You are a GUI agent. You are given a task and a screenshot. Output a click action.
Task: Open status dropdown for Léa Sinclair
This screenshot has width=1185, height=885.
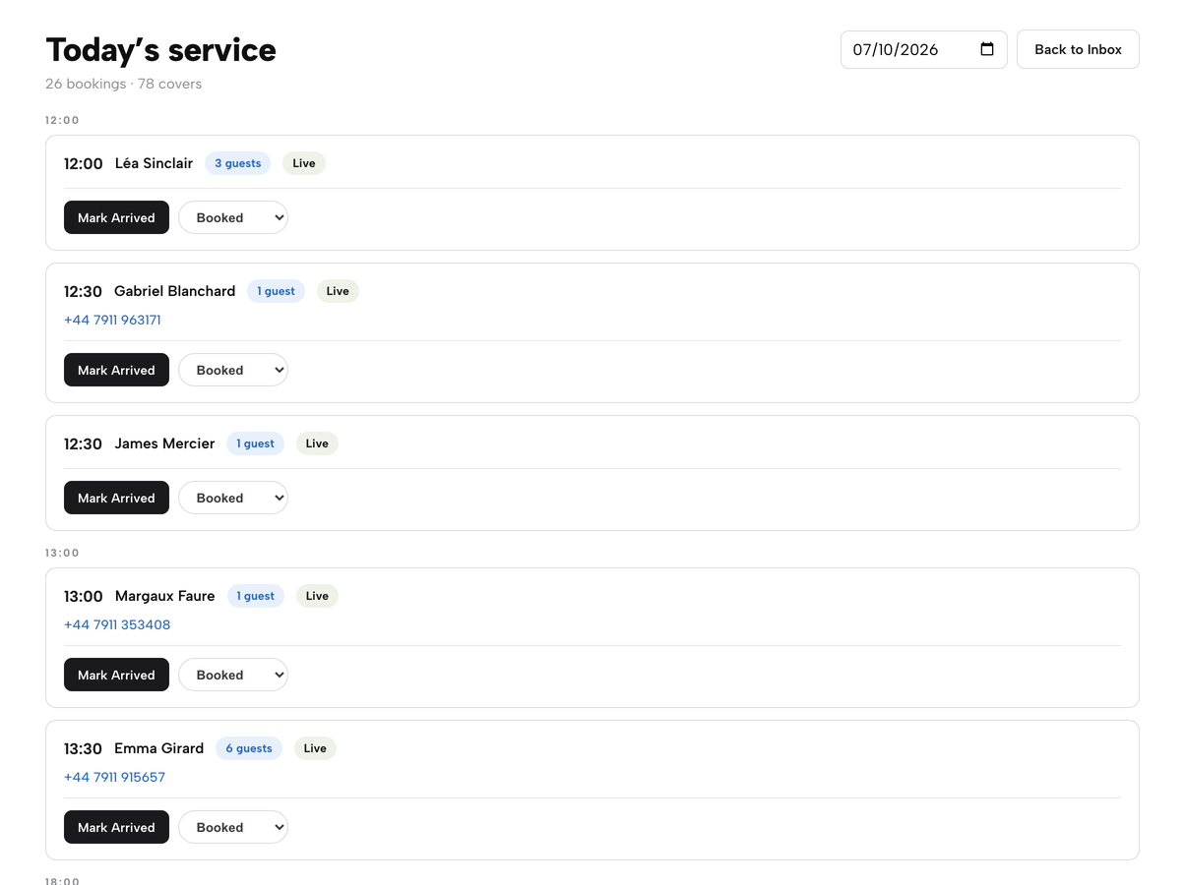point(233,217)
